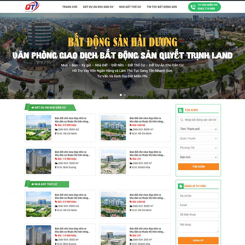Expand the Diện tích dropdown
The height and width of the screenshot is (245, 245).
(x=198, y=157)
